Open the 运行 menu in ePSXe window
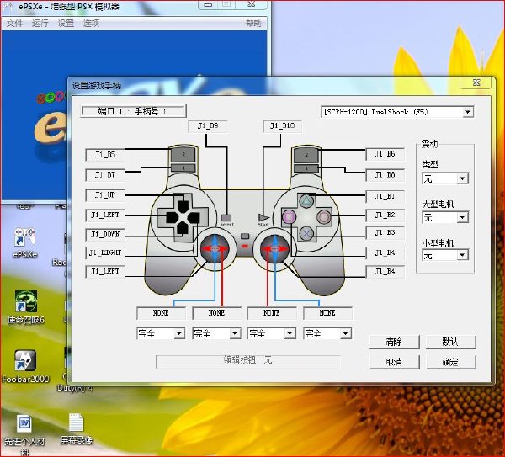This screenshot has height=457, width=505. click(x=40, y=24)
